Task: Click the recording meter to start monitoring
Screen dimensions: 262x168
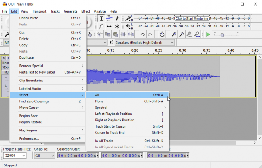Action: [x=192, y=18]
